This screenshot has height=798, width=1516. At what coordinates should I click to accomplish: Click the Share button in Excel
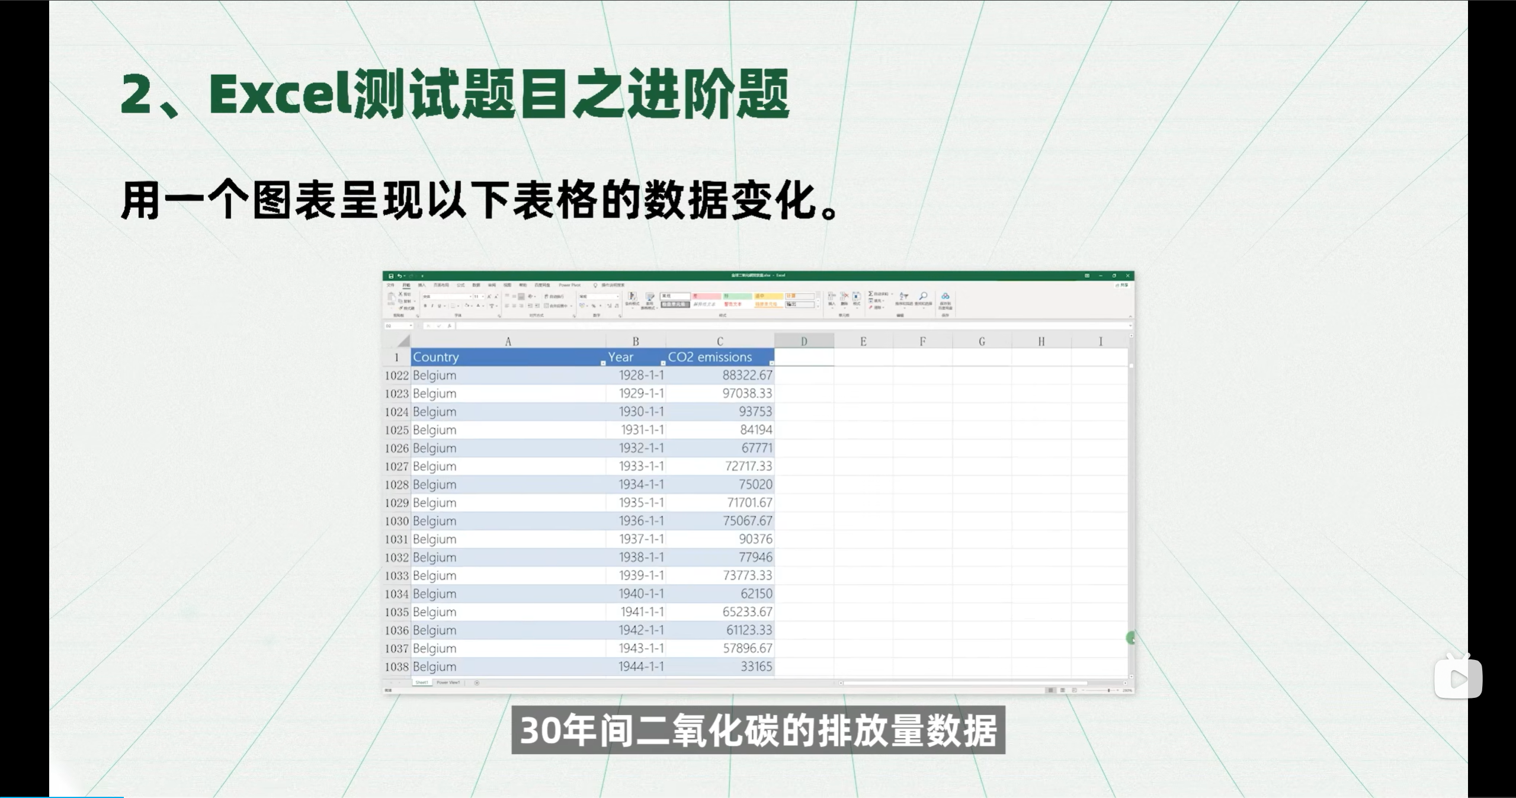(1121, 285)
